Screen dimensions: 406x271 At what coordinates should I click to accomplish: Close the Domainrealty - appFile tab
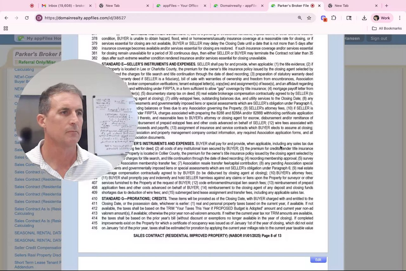(262, 6)
